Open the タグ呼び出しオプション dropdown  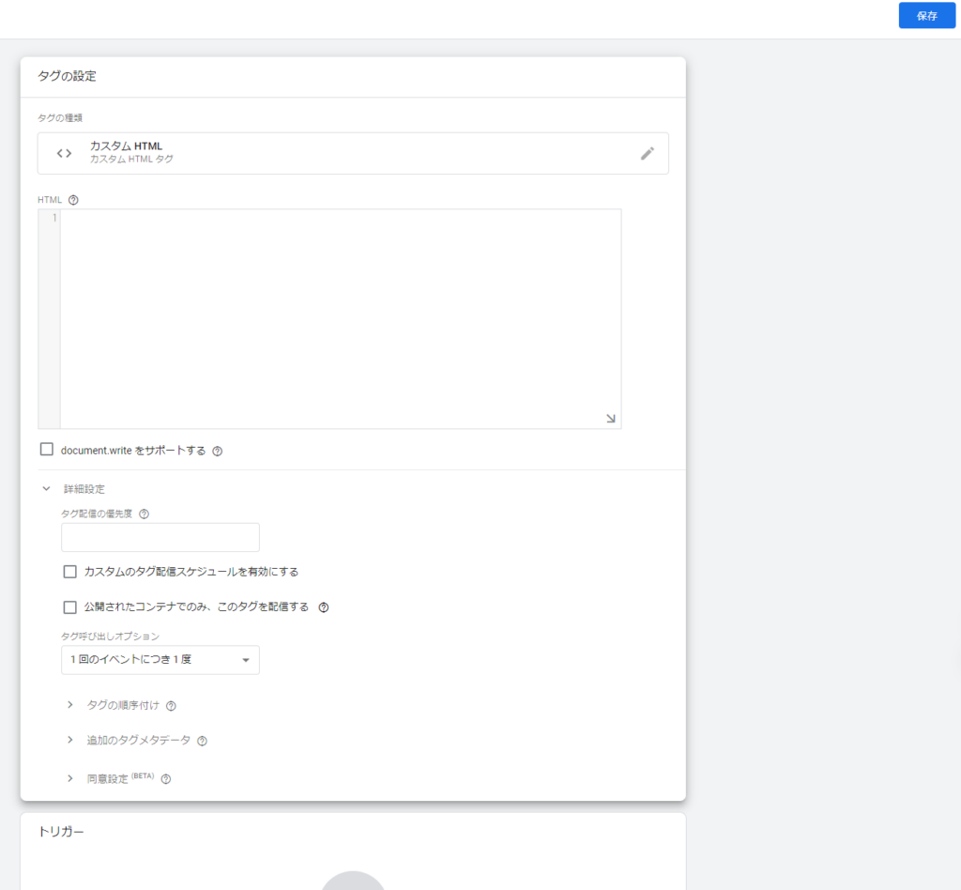pyautogui.click(x=160, y=660)
